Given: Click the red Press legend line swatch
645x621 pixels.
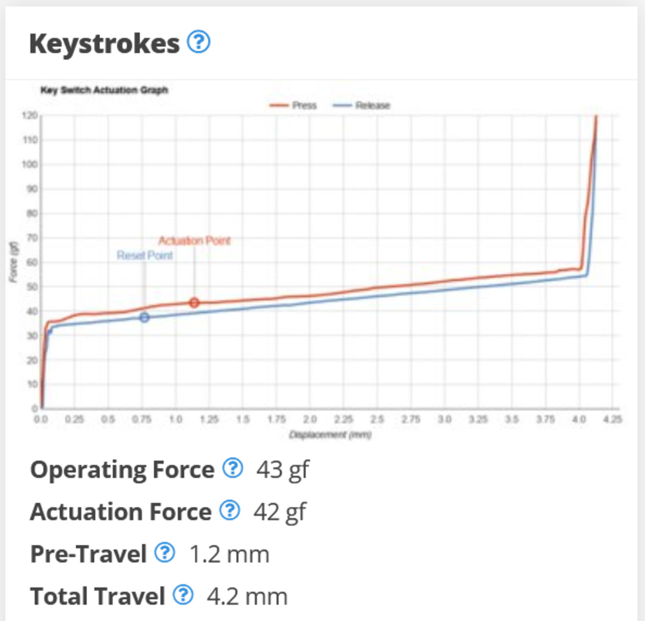Looking at the screenshot, I should [x=279, y=105].
